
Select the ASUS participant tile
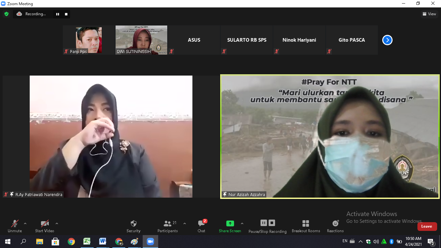point(194,40)
